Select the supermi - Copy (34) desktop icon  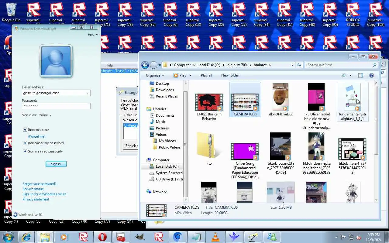262,14
